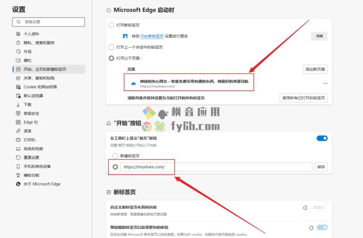
Task: Open the 侧栏 settings section
Action: [49, 61]
